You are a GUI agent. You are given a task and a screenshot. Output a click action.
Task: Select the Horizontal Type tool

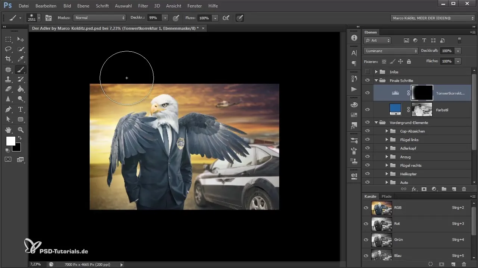point(21,109)
